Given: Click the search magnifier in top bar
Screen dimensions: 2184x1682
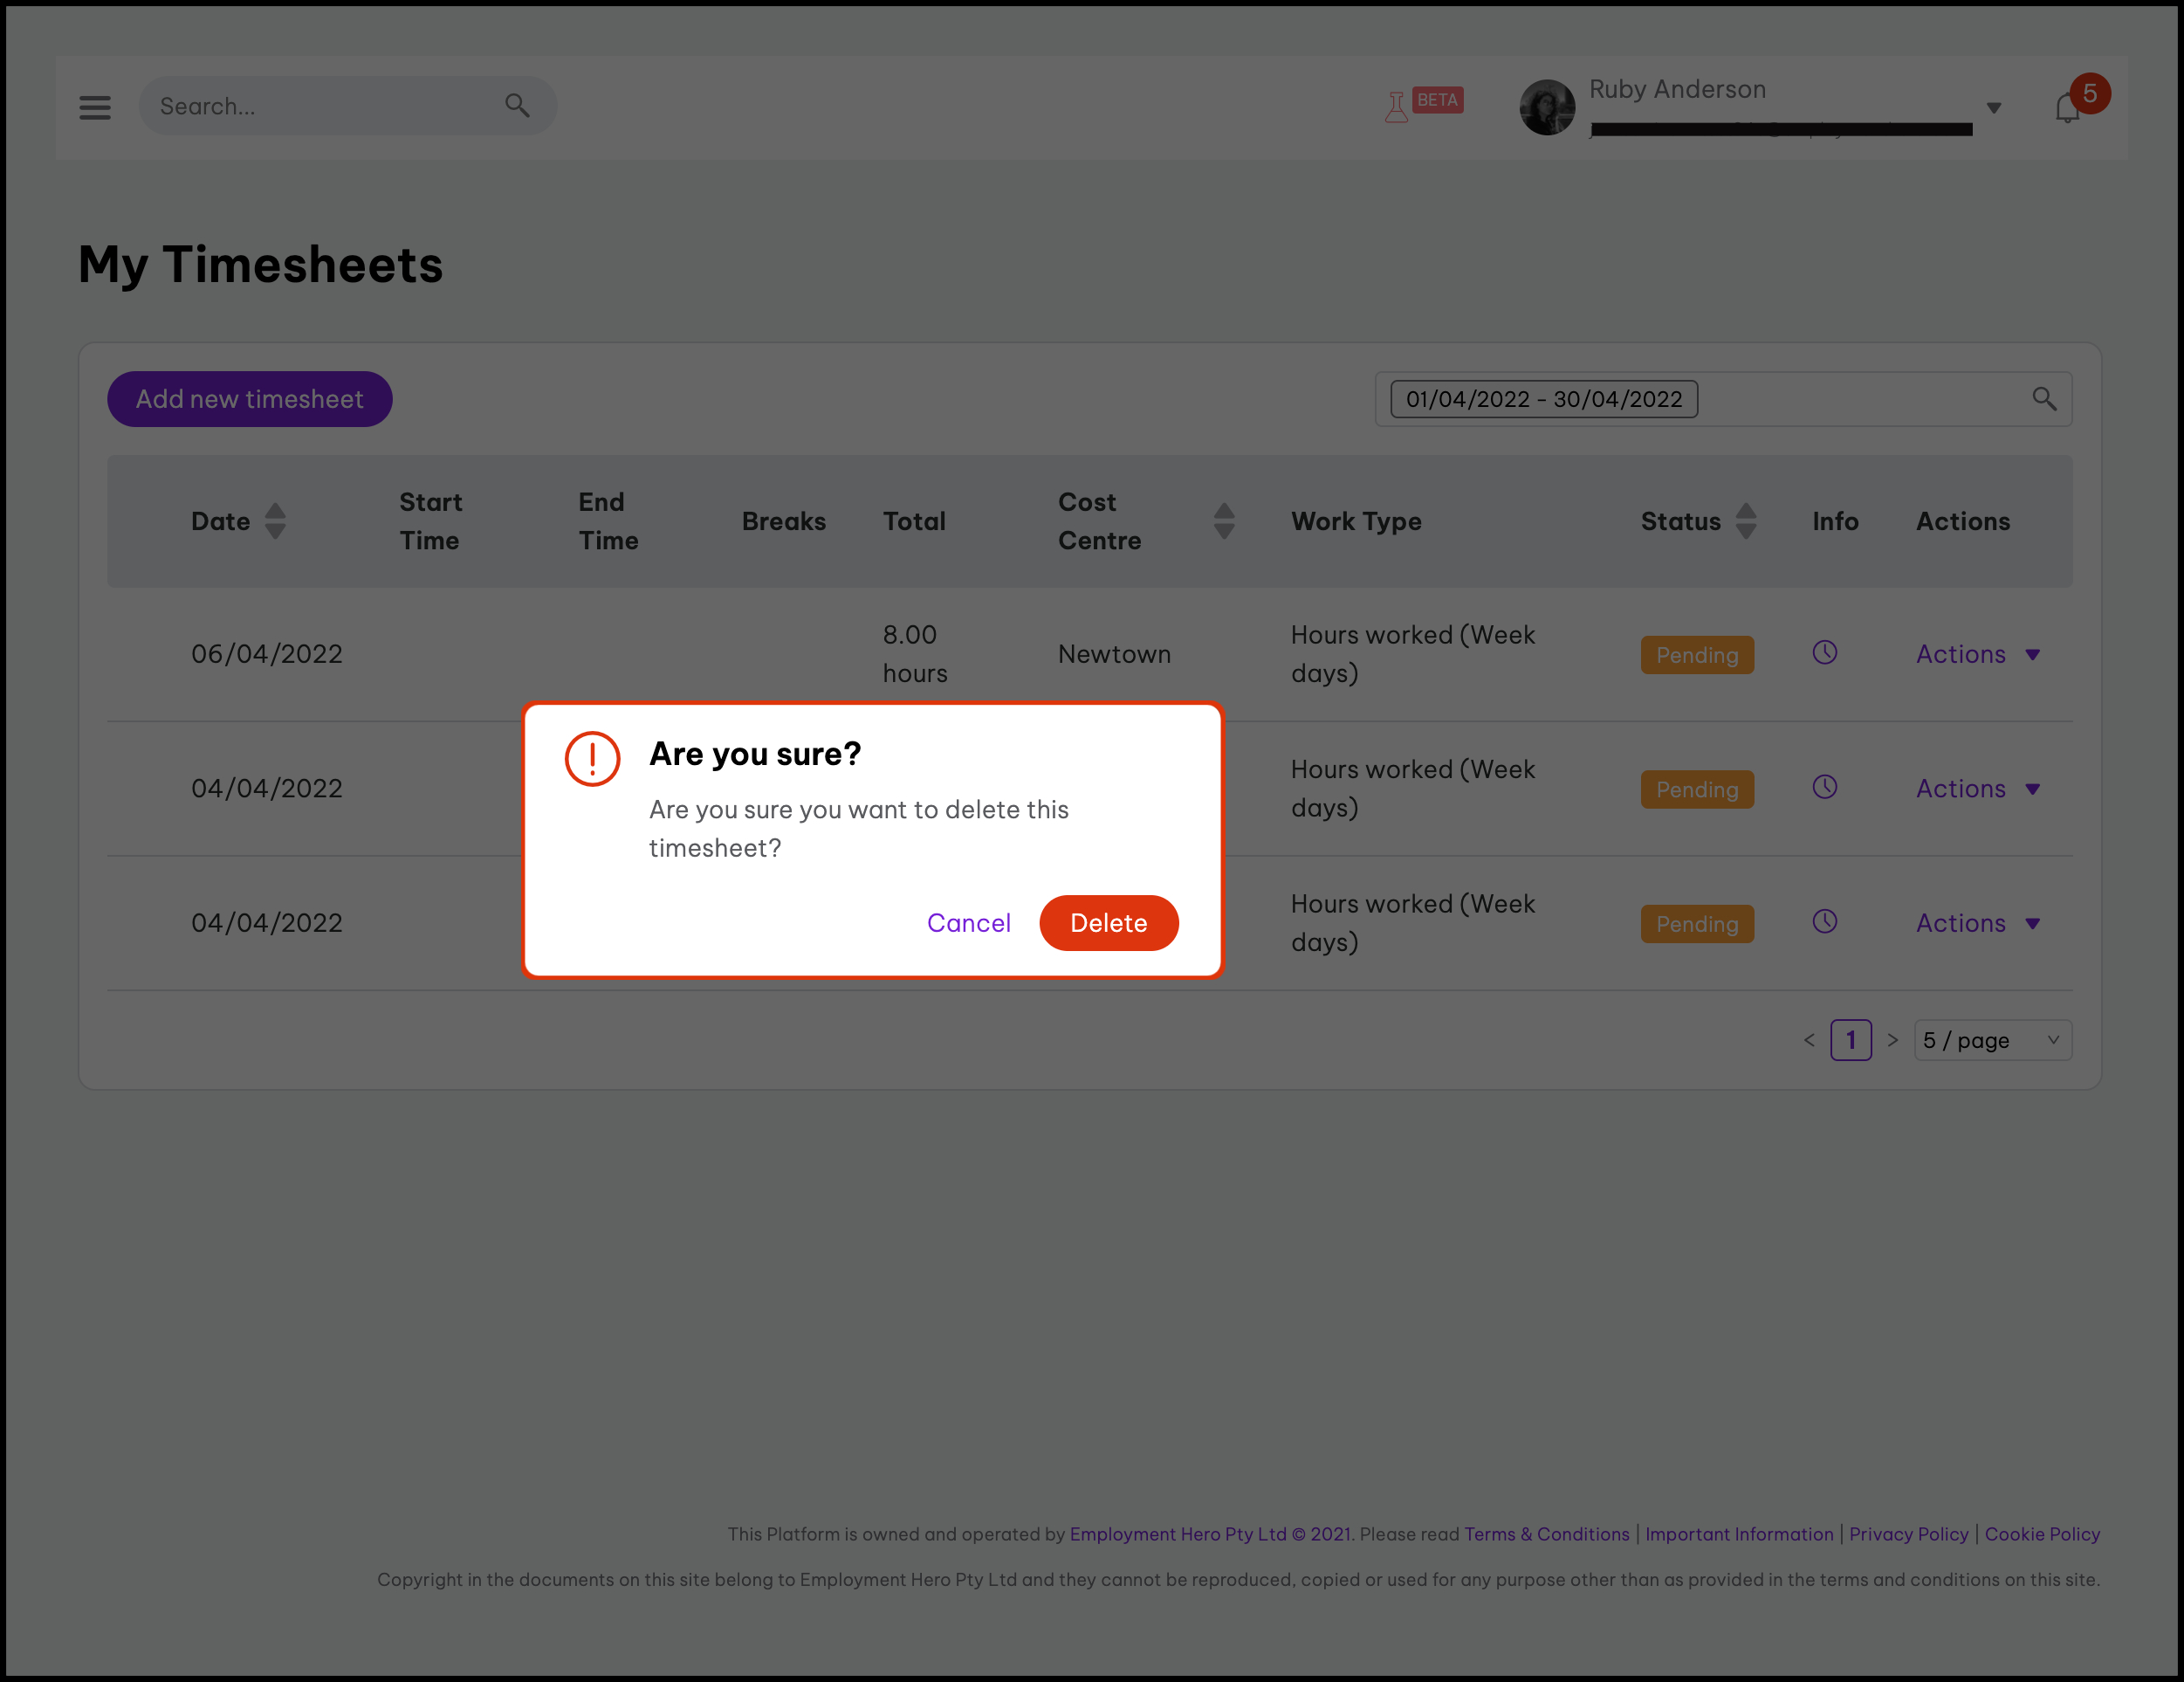Looking at the screenshot, I should point(517,105).
